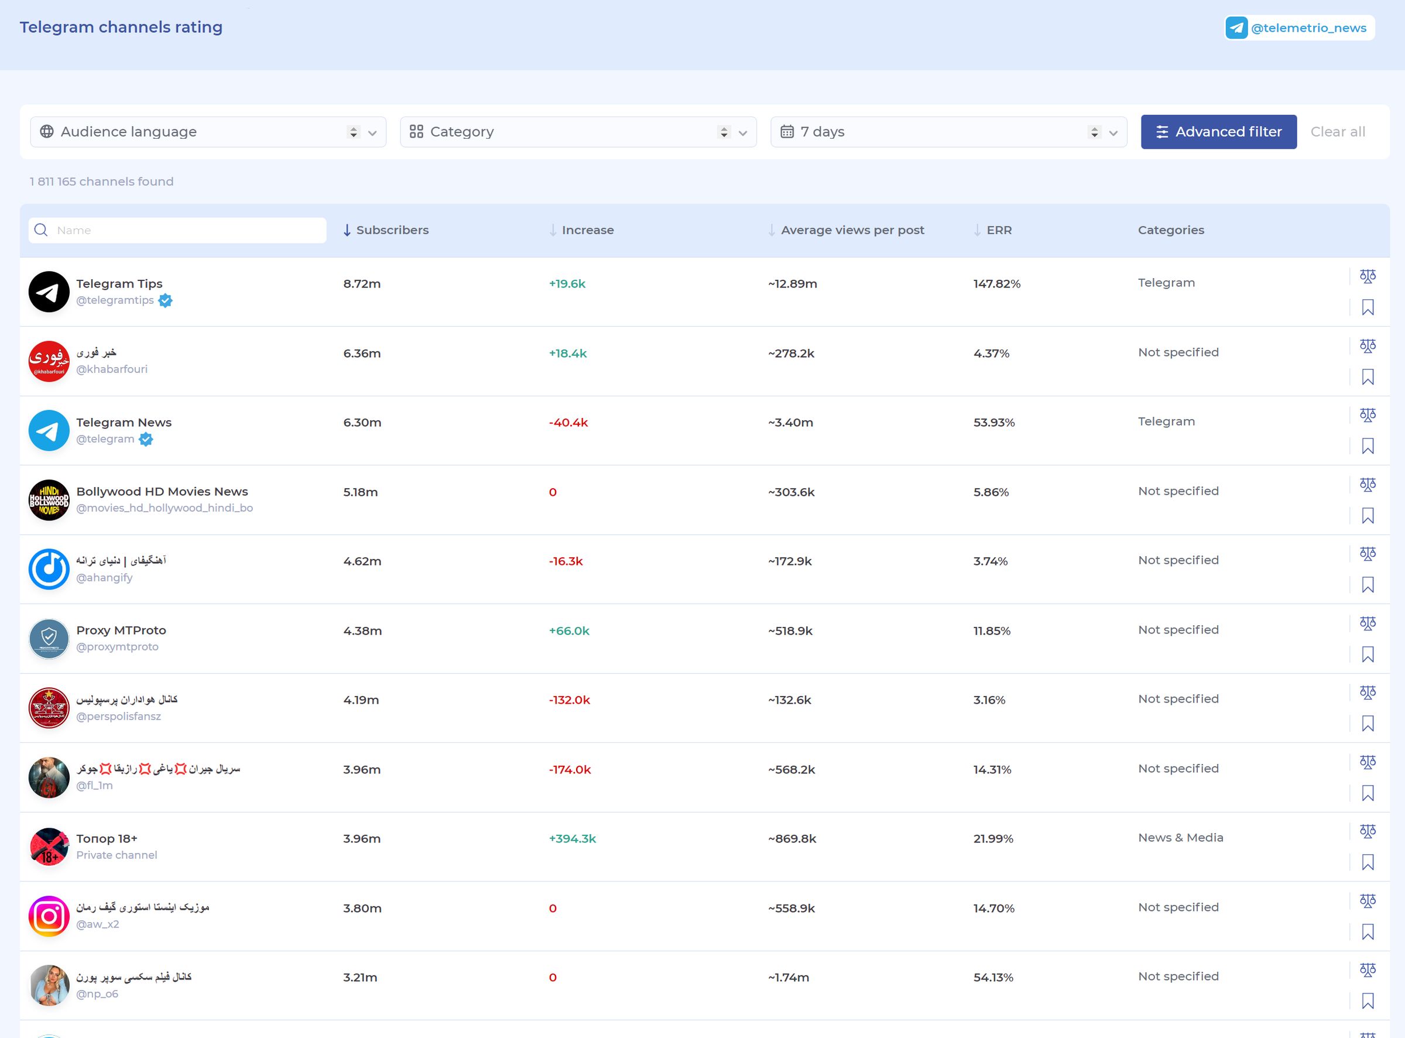This screenshot has height=1038, width=1405.
Task: Click the 54.13% ERR value
Action: pyautogui.click(x=993, y=977)
